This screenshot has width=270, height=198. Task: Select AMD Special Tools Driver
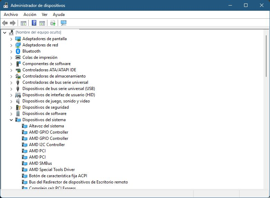(x=52, y=170)
